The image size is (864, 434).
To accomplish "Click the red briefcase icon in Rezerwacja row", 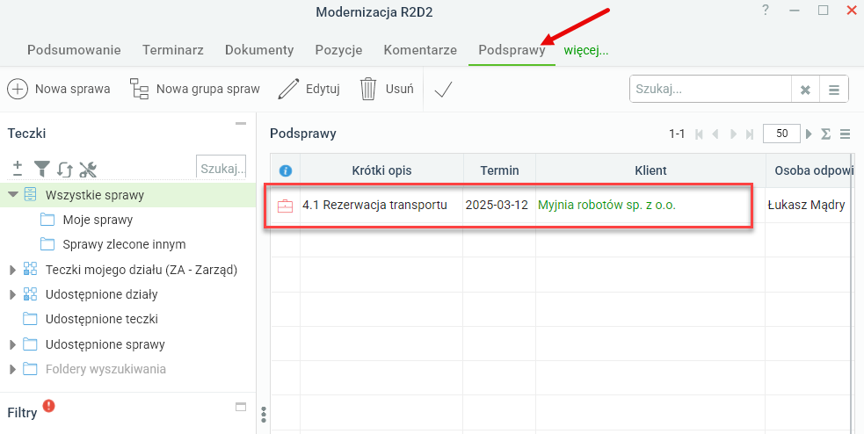I will click(x=285, y=206).
